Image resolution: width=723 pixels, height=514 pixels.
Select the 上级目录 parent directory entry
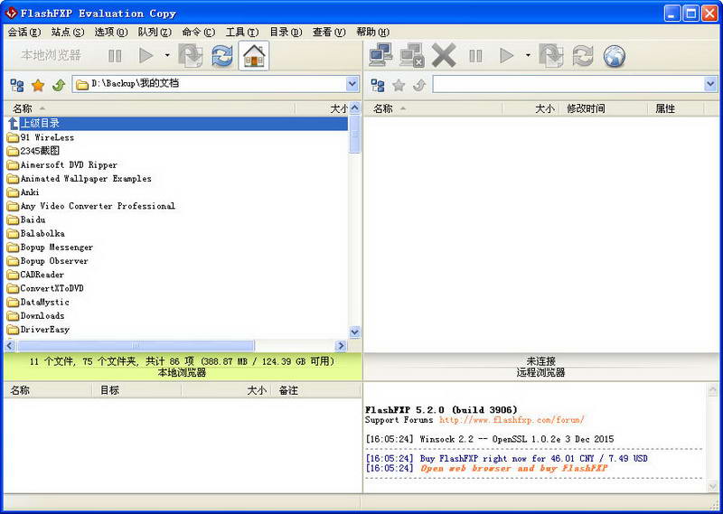(x=40, y=124)
